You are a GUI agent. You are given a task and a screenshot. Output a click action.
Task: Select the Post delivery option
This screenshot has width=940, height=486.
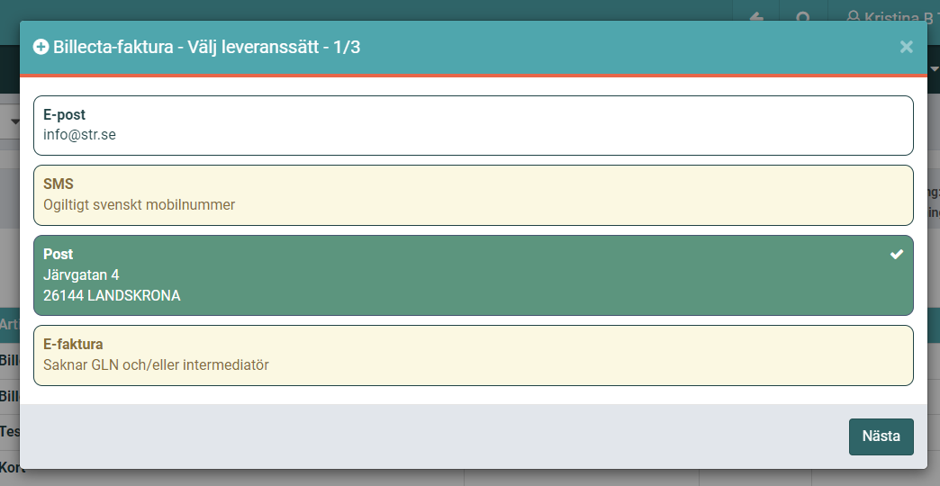[x=474, y=275]
